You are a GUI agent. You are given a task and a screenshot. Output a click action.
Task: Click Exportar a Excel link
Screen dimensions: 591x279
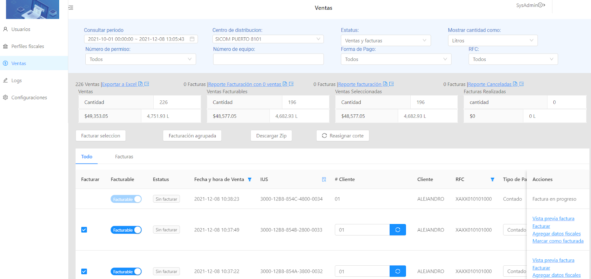click(125, 84)
